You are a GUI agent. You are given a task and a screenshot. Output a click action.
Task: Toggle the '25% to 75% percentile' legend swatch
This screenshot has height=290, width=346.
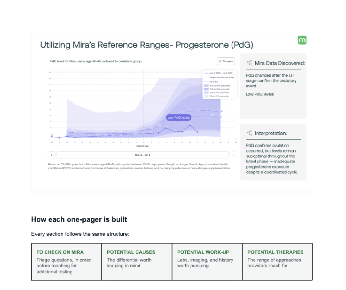(206, 89)
